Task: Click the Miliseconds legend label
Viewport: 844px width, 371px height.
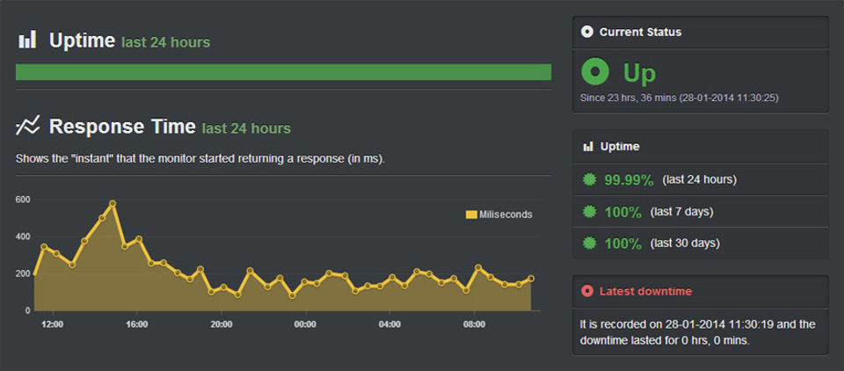Action: [x=506, y=215]
